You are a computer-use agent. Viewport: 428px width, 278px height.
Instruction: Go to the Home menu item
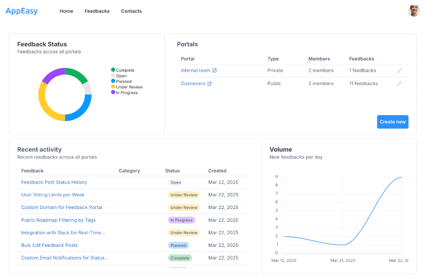pos(66,11)
